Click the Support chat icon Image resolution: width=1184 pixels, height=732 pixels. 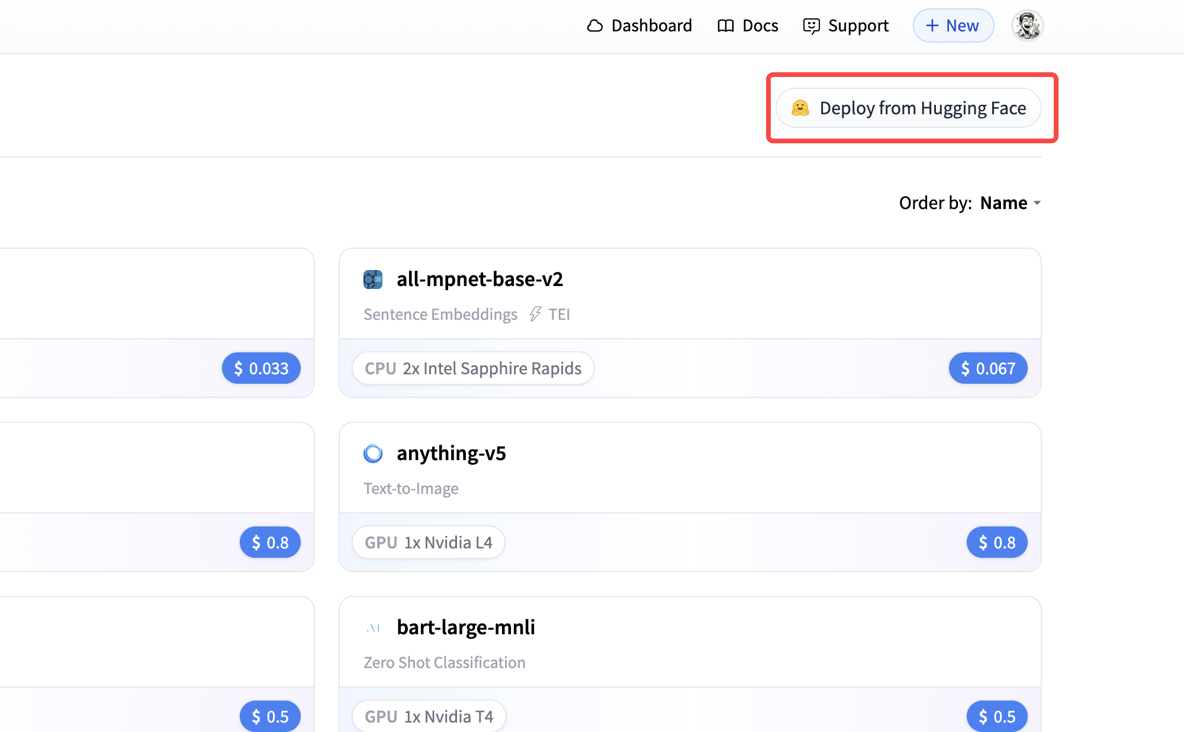click(811, 26)
